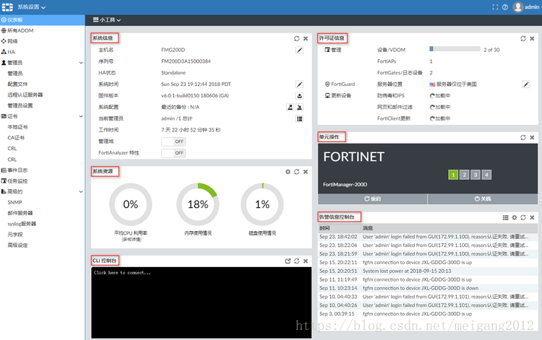Close the 系统信息 widget
This screenshot has height=340, width=542.
pos(306,39)
